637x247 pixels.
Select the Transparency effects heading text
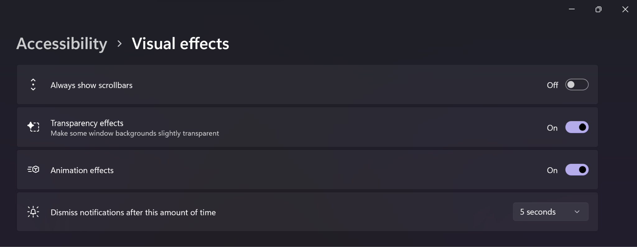pyautogui.click(x=87, y=123)
